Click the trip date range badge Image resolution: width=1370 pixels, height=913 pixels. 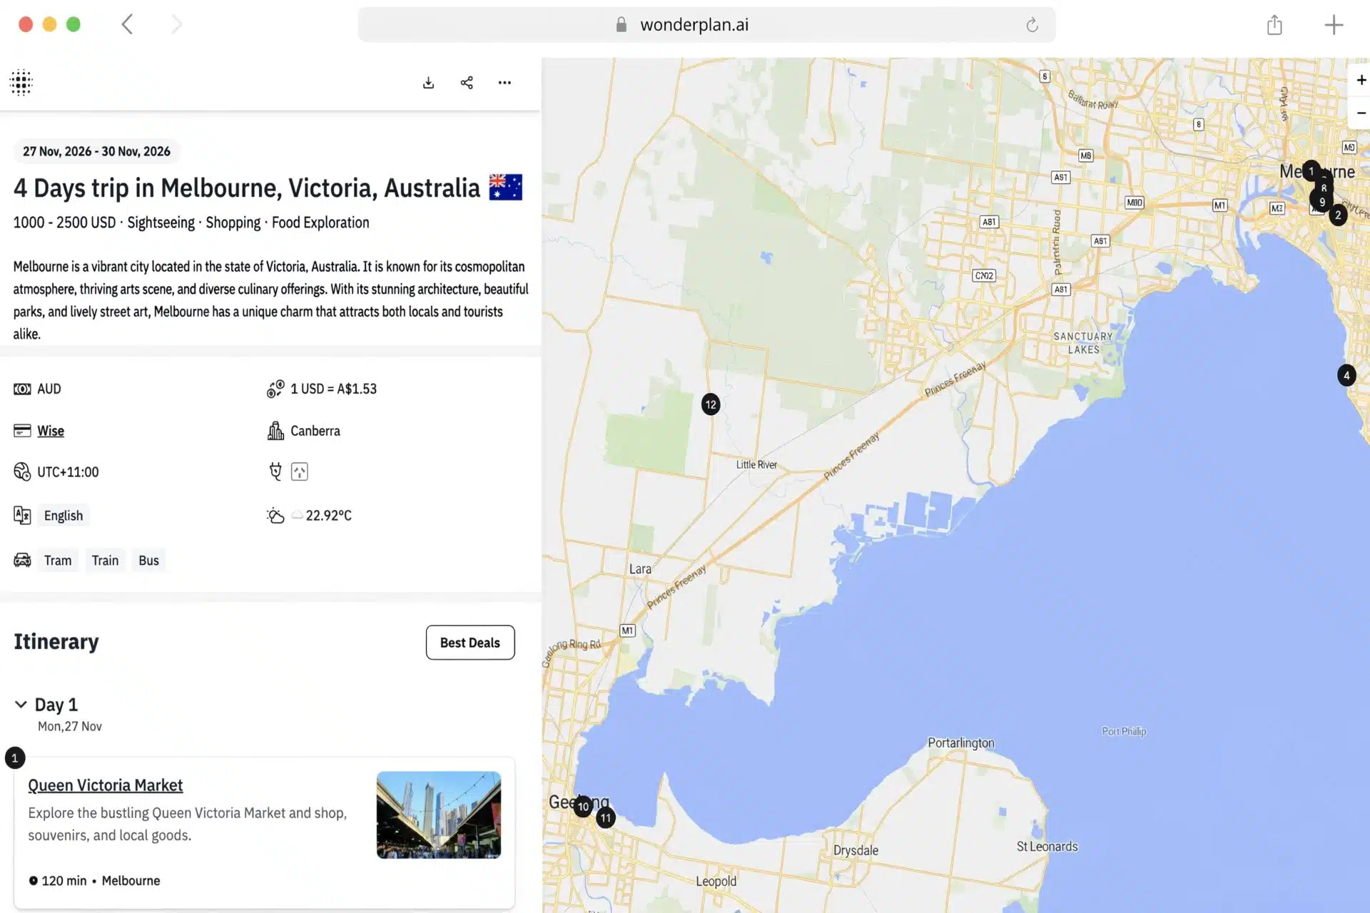point(96,151)
